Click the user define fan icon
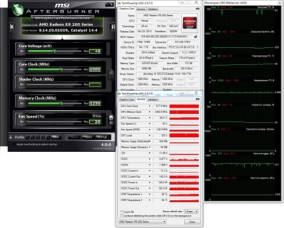Image resolution: width=284 pixels, height=228 pixels. [x=111, y=120]
